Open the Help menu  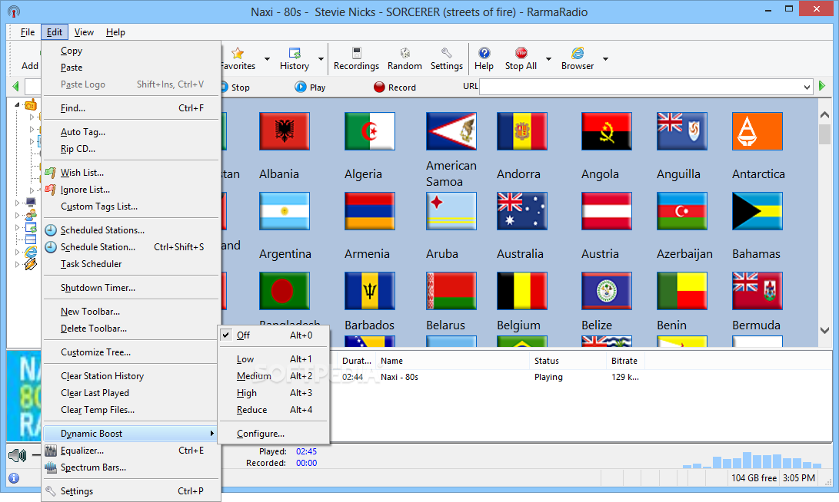pyautogui.click(x=115, y=32)
